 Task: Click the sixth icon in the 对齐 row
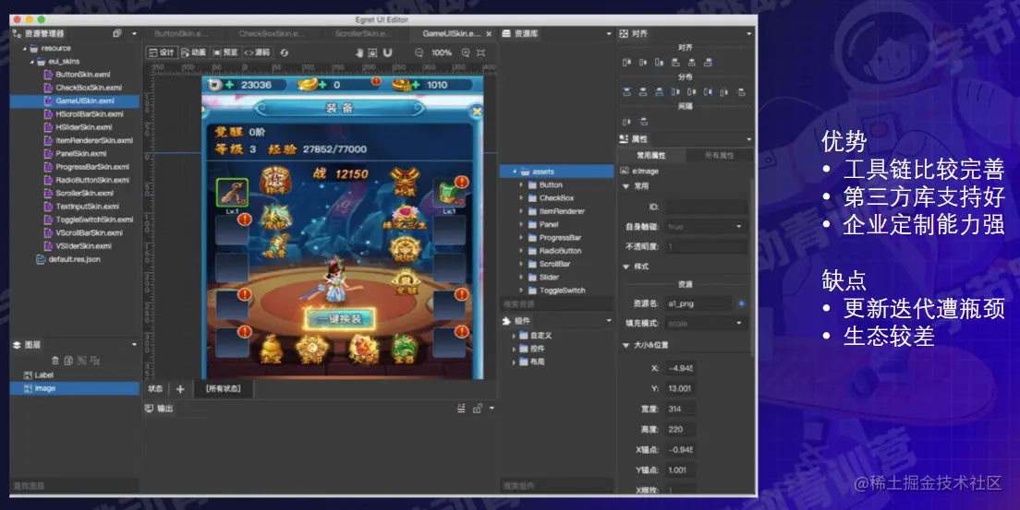tap(708, 63)
